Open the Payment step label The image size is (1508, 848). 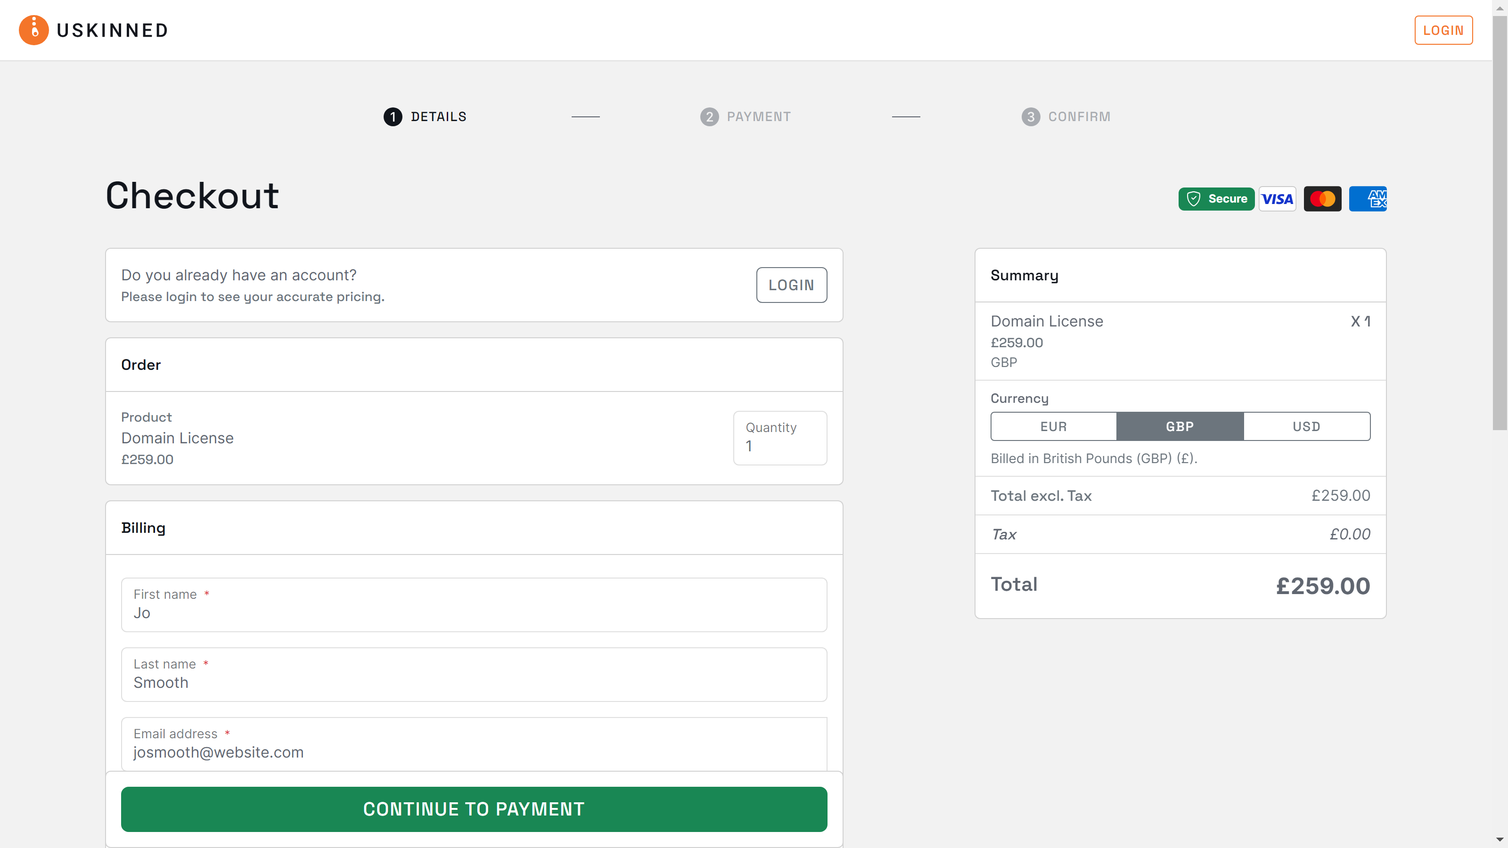coord(759,116)
